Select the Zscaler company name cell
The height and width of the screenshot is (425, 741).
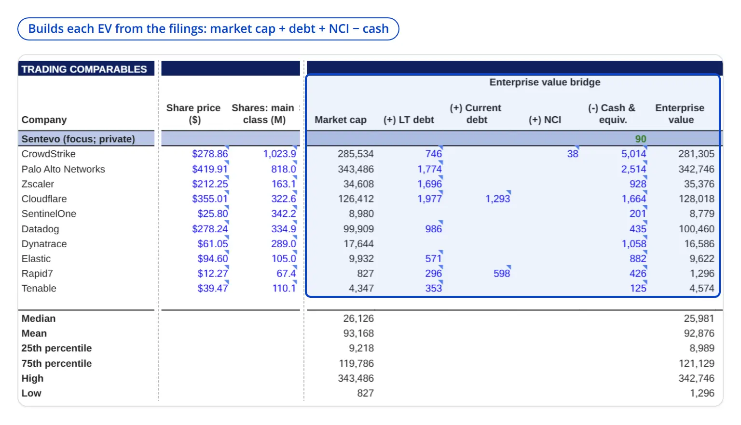[38, 184]
